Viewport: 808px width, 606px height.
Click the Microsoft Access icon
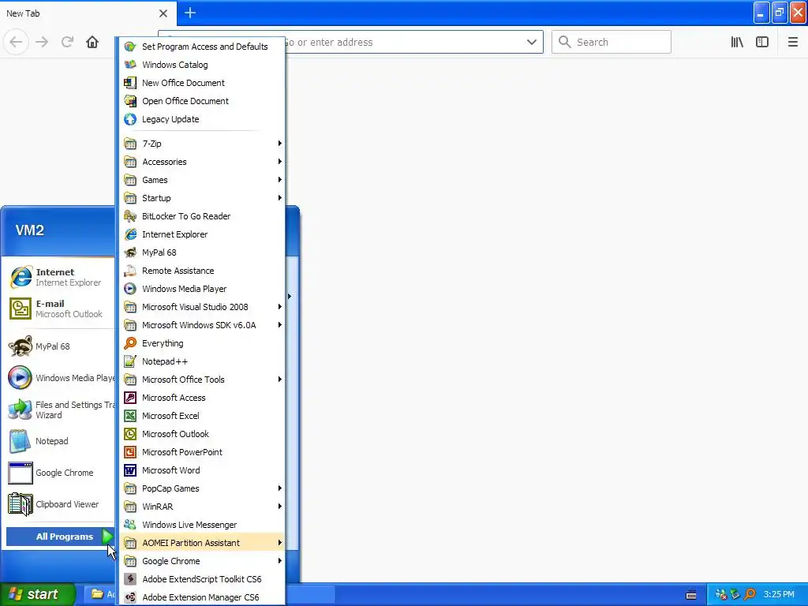[x=130, y=398]
